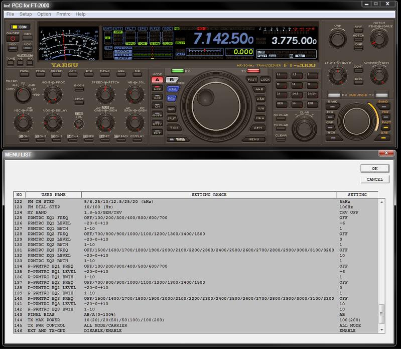Toggle the MONI monitor button
401x352 pixels.
24,74
